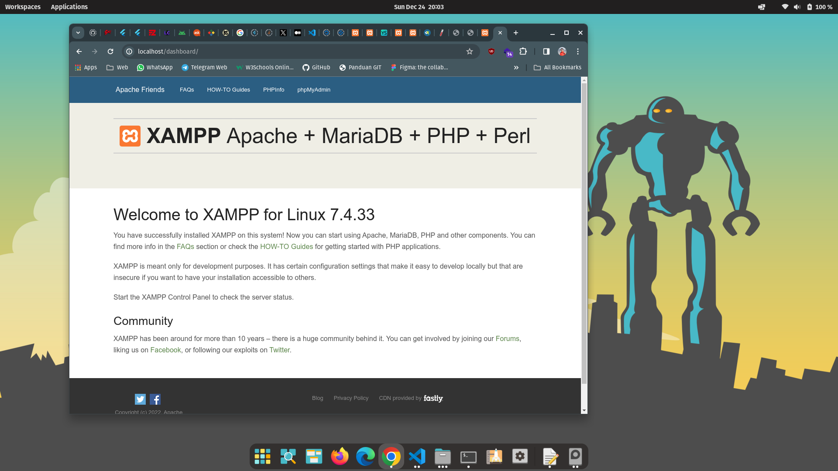Open Chrome's three-dot menu
Image resolution: width=838 pixels, height=471 pixels.
coord(578,51)
